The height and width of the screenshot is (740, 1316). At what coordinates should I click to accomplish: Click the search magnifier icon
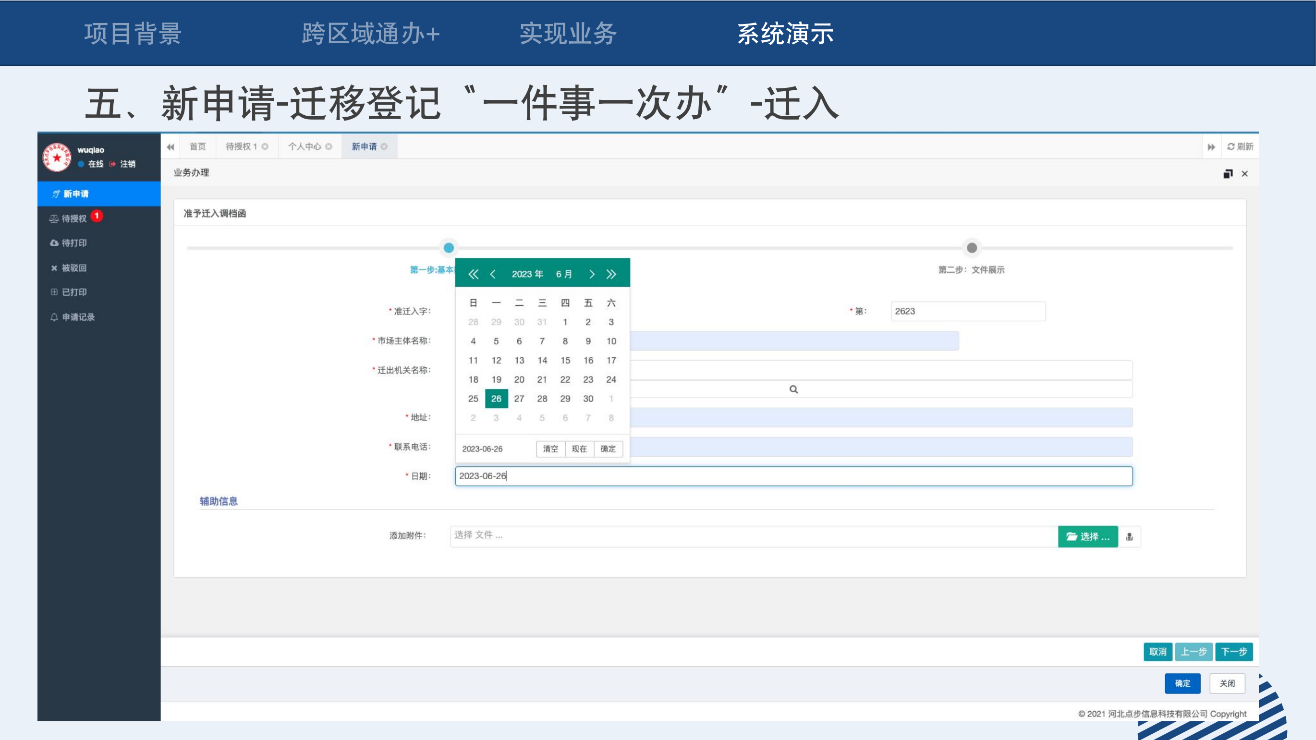[793, 389]
